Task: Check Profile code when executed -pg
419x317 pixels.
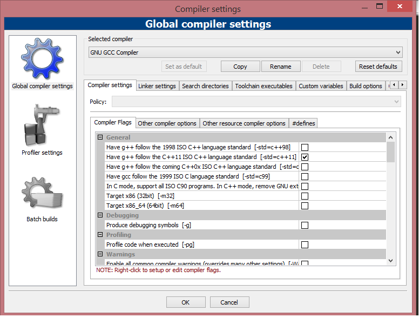Action: tap(305, 245)
